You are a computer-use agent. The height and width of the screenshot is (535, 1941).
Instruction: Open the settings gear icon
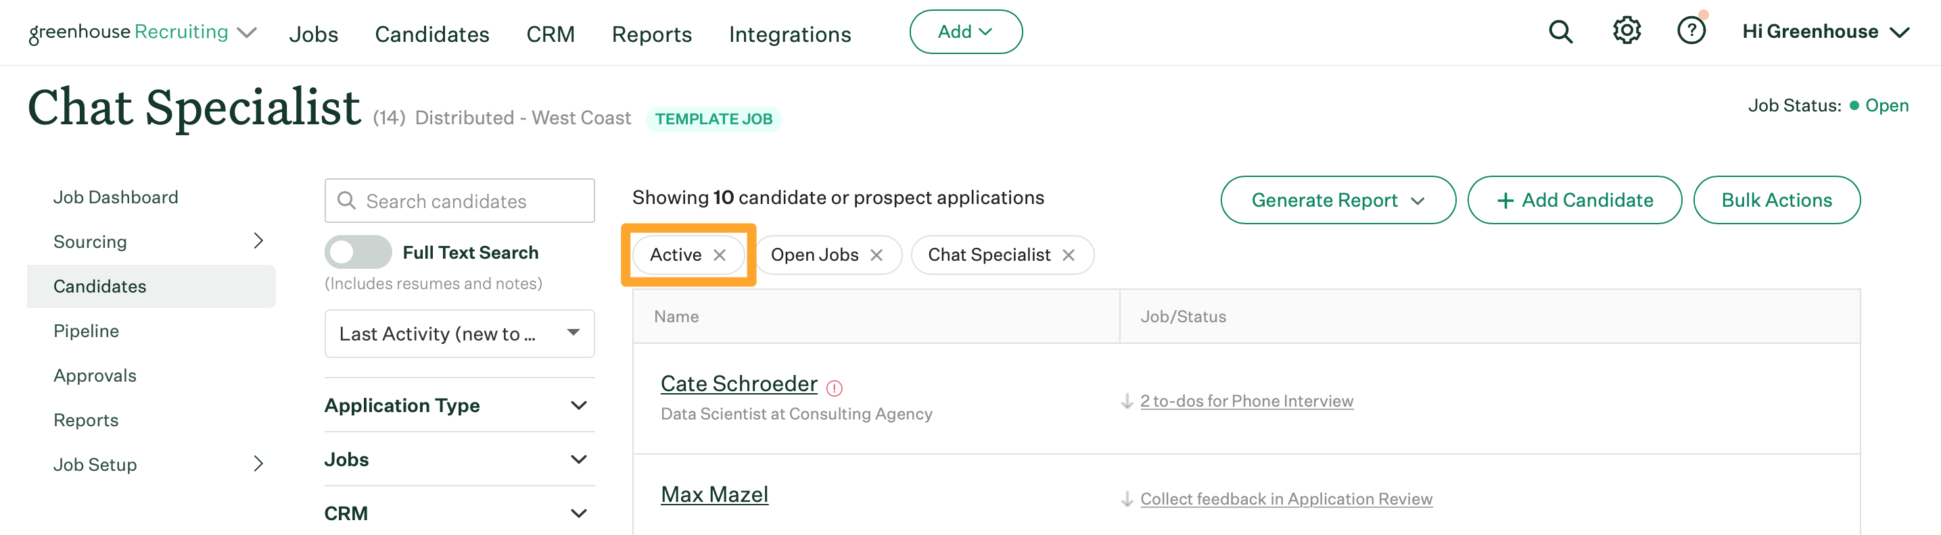click(x=1626, y=31)
